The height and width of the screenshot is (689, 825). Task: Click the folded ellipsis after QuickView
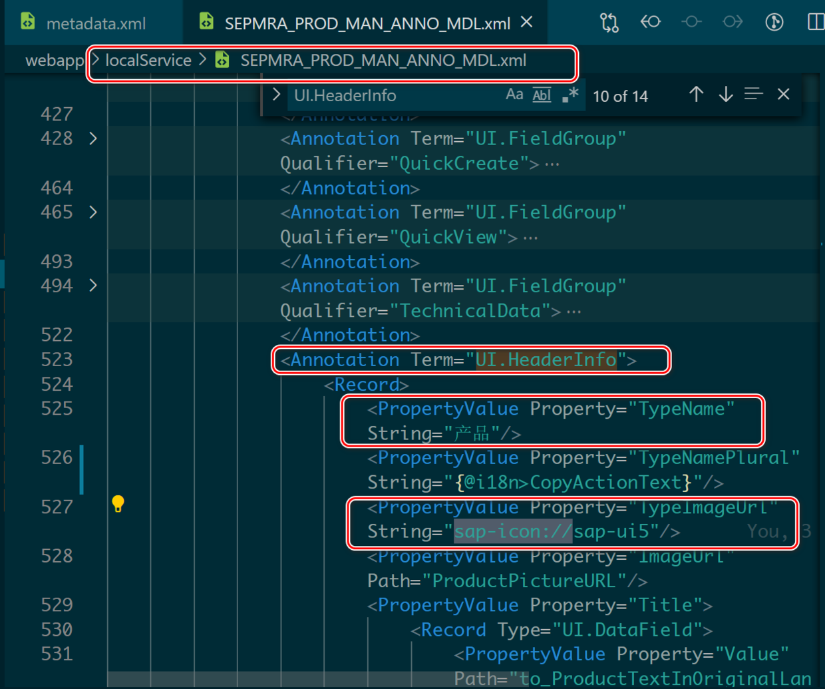click(x=530, y=238)
